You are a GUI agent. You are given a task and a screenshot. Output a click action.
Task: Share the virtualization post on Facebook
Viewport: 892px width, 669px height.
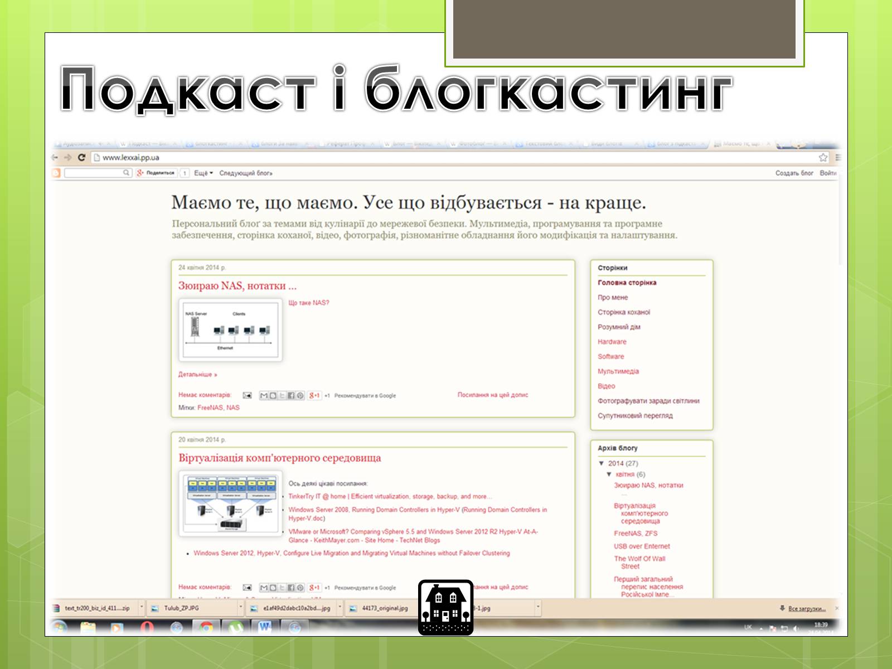coord(291,587)
